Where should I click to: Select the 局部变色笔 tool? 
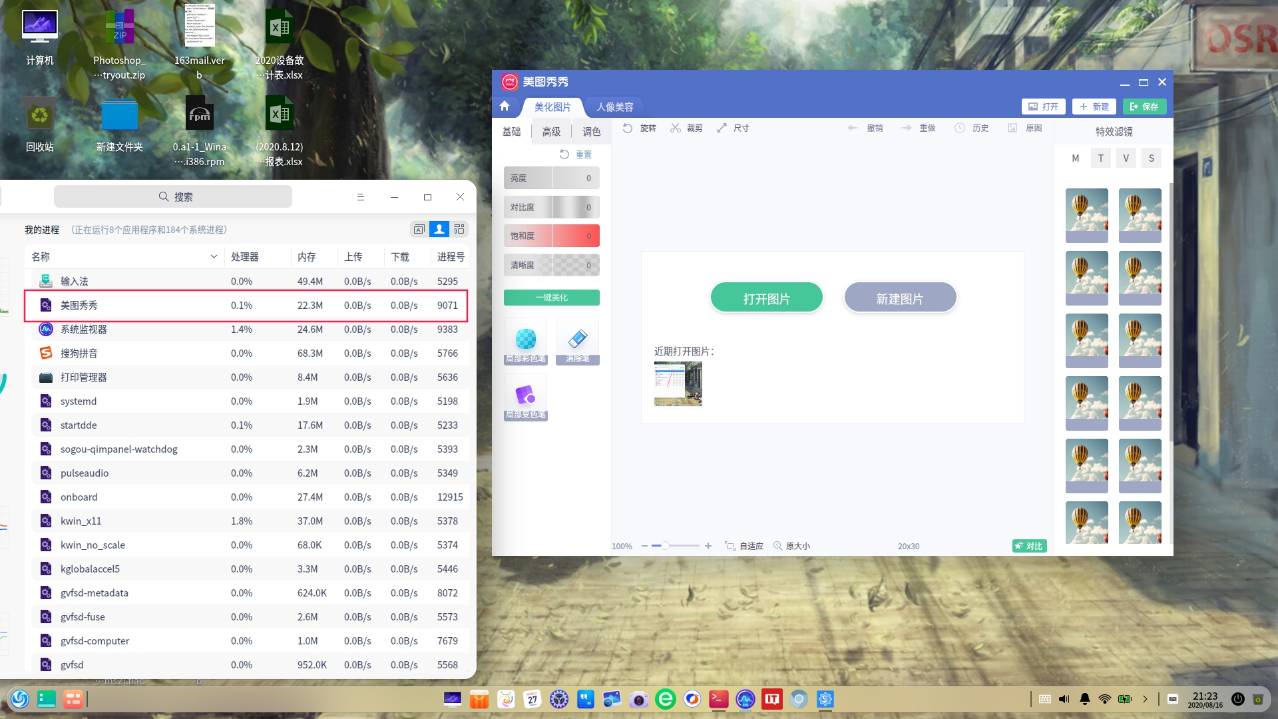(526, 397)
